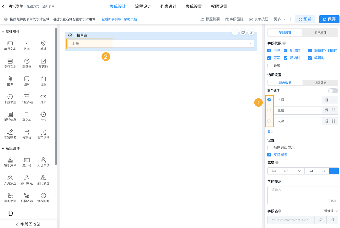Click the 保存 (save) button
The height and width of the screenshot is (228, 340).
(x=329, y=19)
